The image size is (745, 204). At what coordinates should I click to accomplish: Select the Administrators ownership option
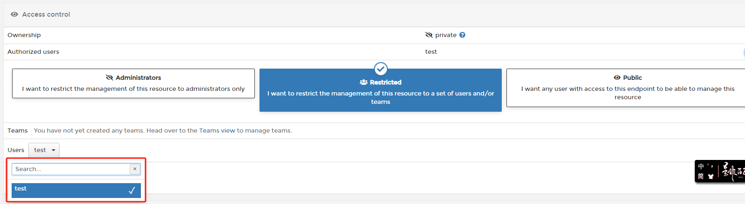133,83
